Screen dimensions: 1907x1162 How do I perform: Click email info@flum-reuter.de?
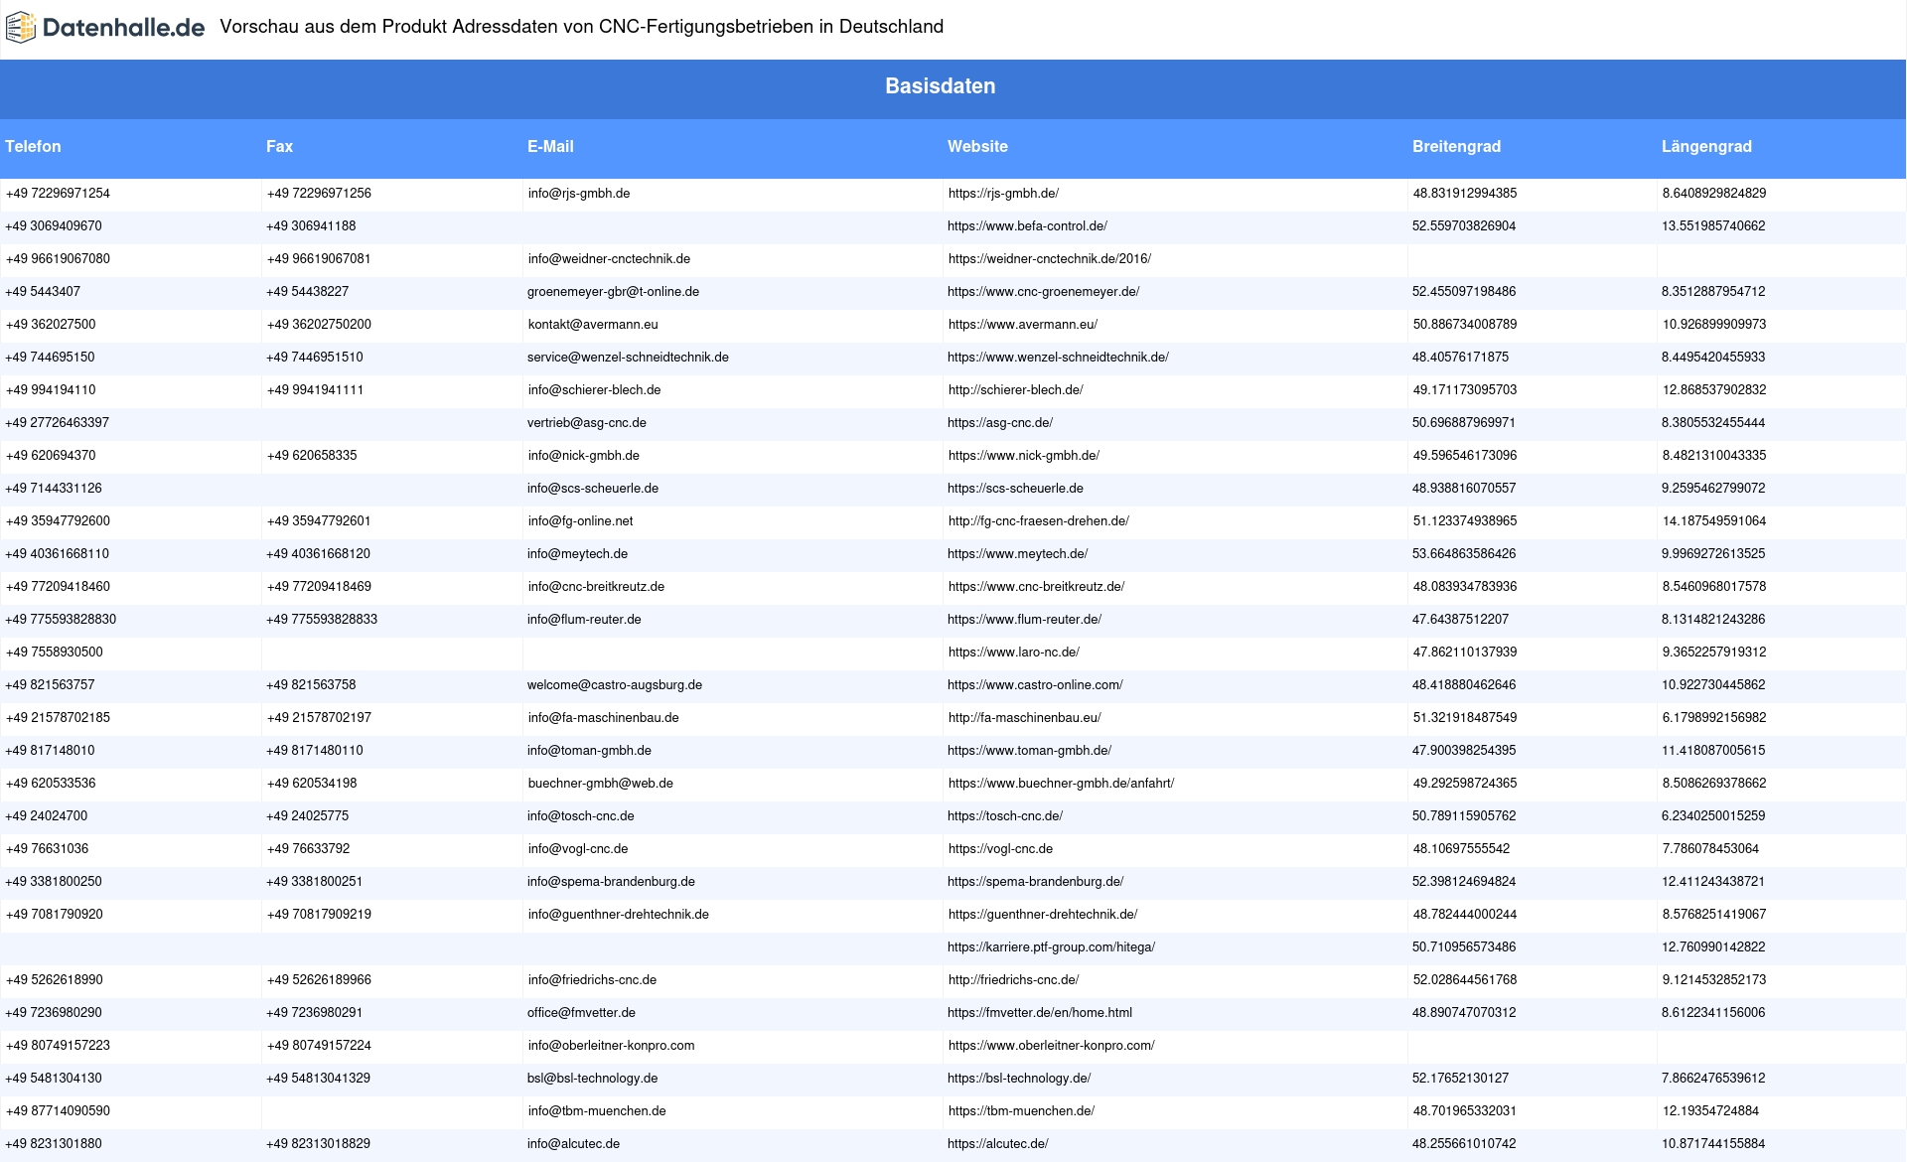(x=584, y=620)
